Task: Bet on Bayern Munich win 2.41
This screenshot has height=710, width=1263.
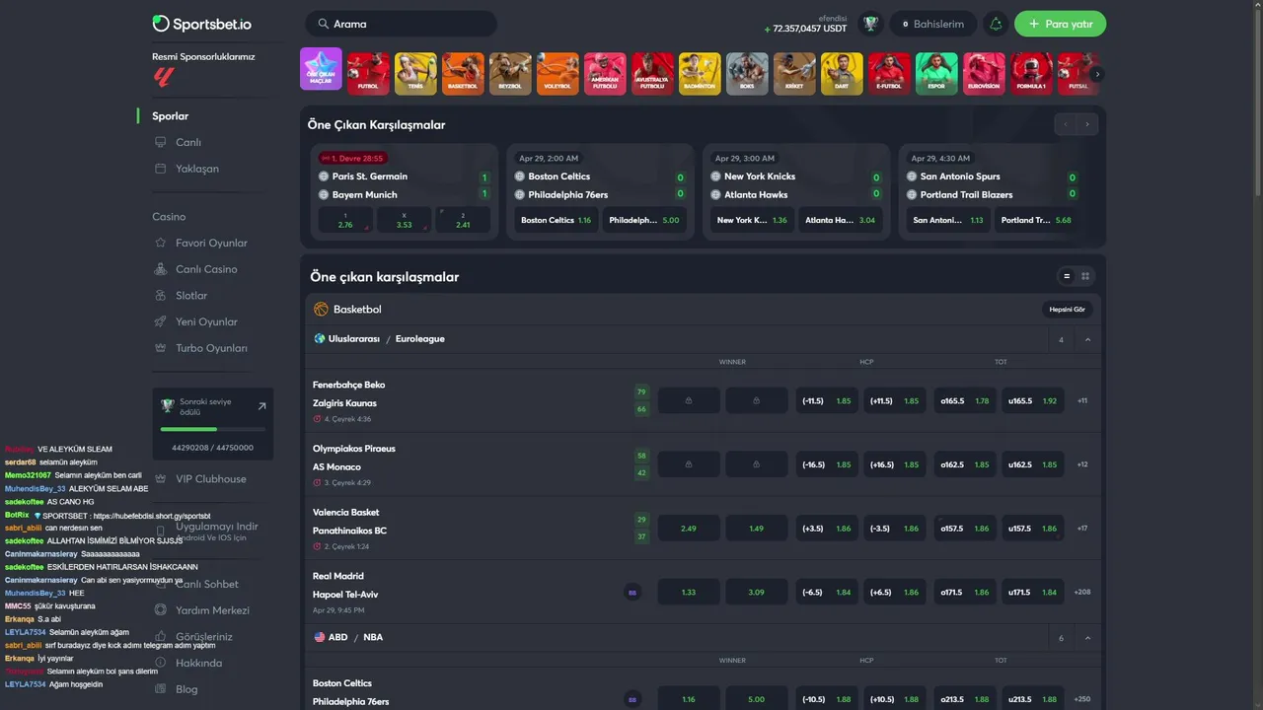Action: click(463, 220)
